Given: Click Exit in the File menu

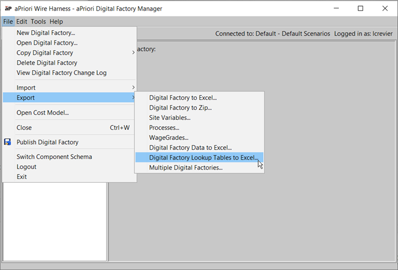Looking at the screenshot, I should click(x=69, y=177).
